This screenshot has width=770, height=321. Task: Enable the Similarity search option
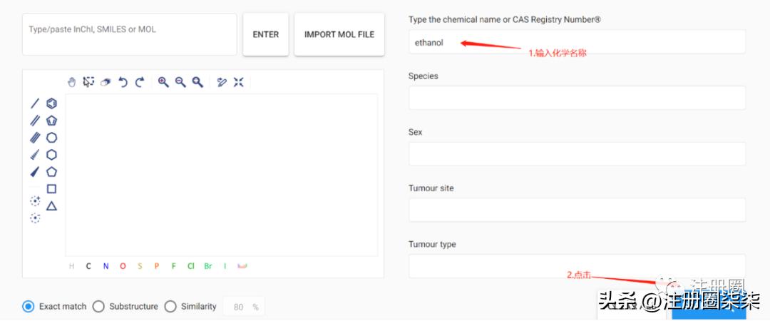tap(170, 307)
